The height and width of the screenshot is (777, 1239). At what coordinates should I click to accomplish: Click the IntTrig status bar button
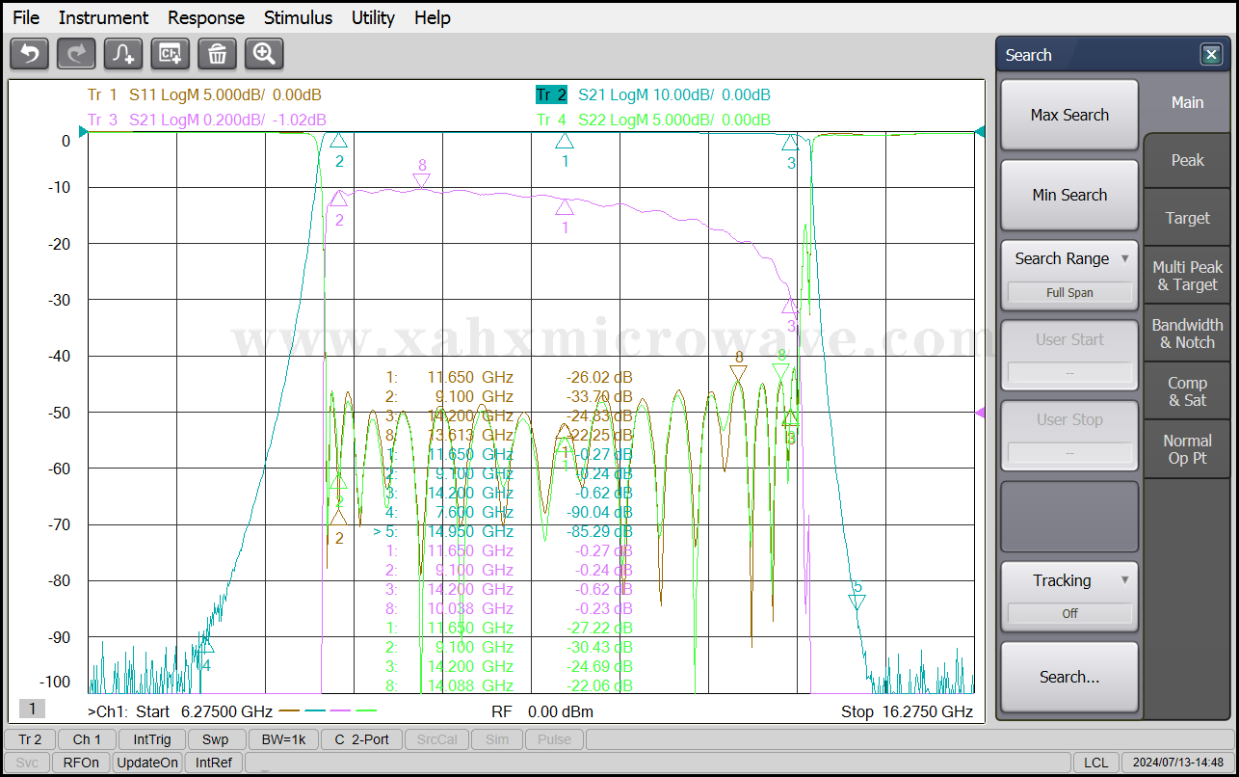coord(152,739)
